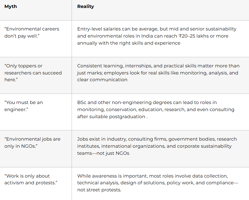Screen dimensions: 249x200
Task: Click the reality cell about entry-level salaries
Action: 157,36
